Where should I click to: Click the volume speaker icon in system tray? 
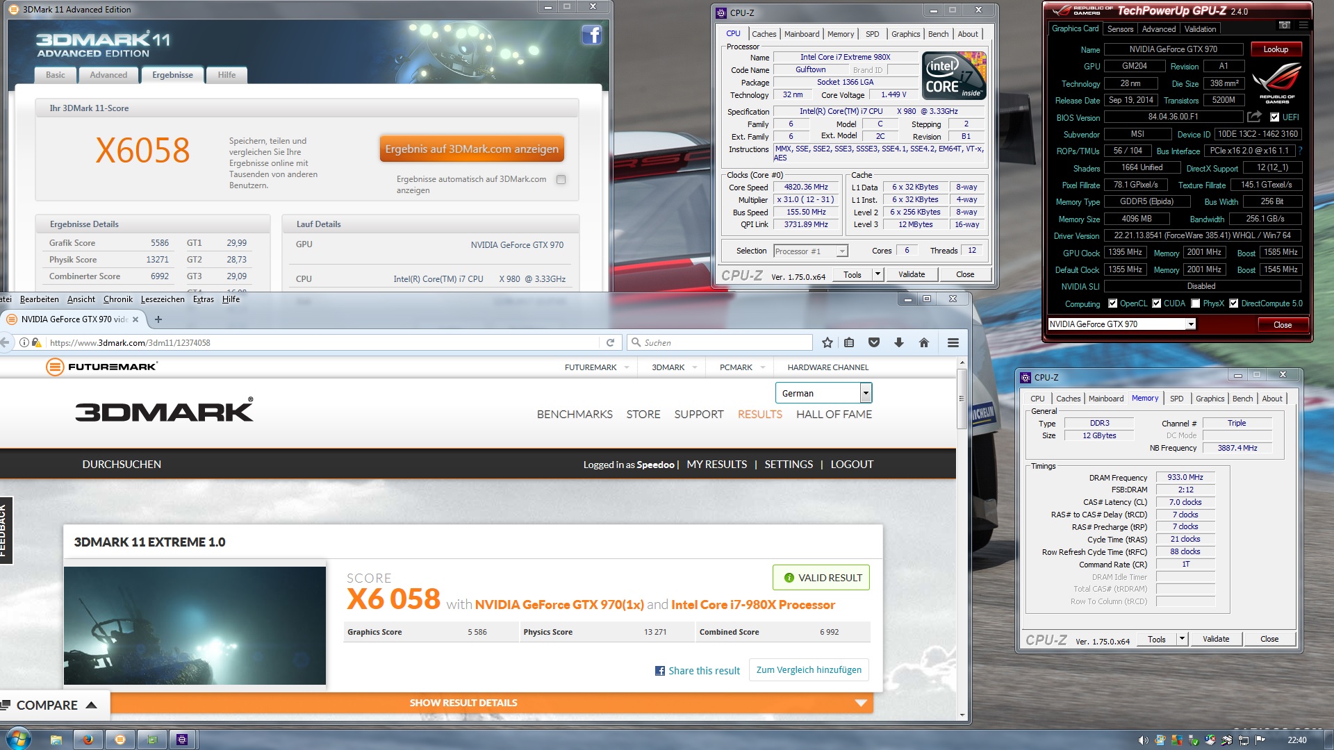[1143, 740]
